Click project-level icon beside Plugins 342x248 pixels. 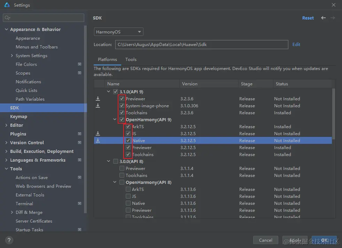80,134
